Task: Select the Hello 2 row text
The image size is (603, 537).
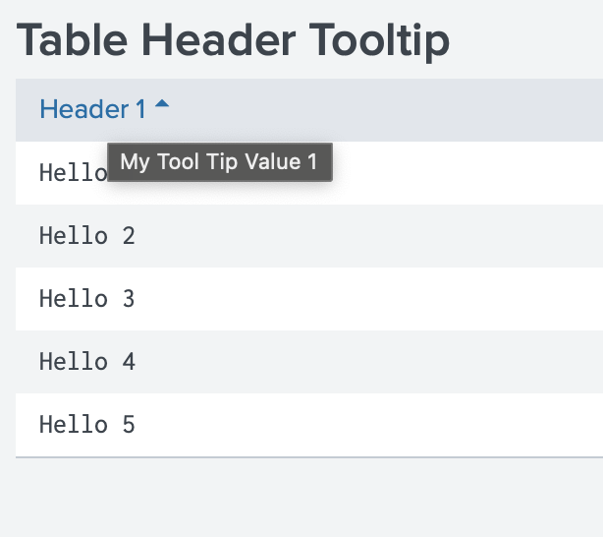Action: (86, 236)
